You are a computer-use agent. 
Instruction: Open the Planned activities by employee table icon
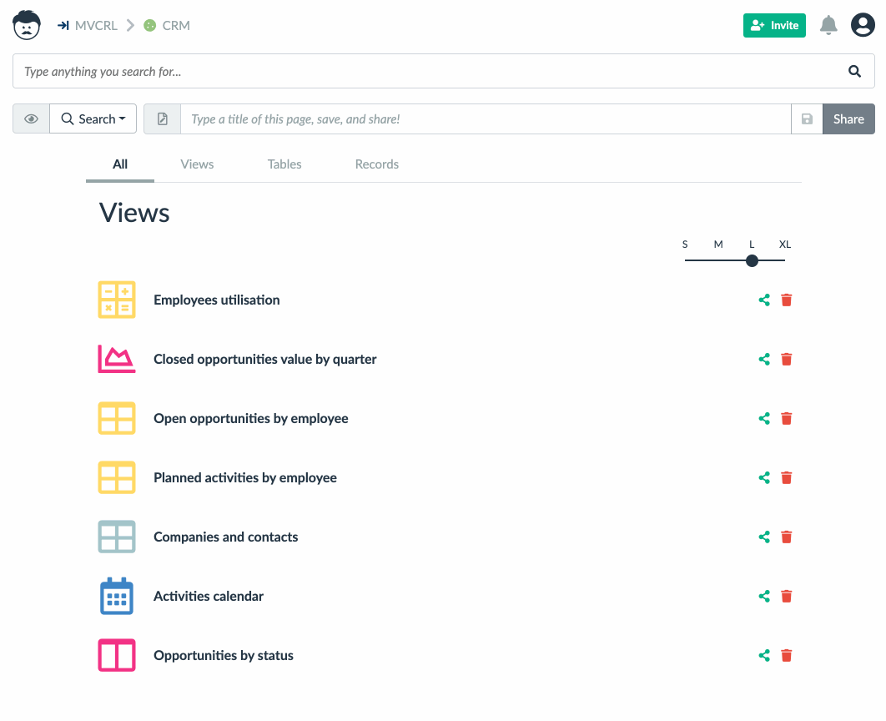(x=117, y=477)
